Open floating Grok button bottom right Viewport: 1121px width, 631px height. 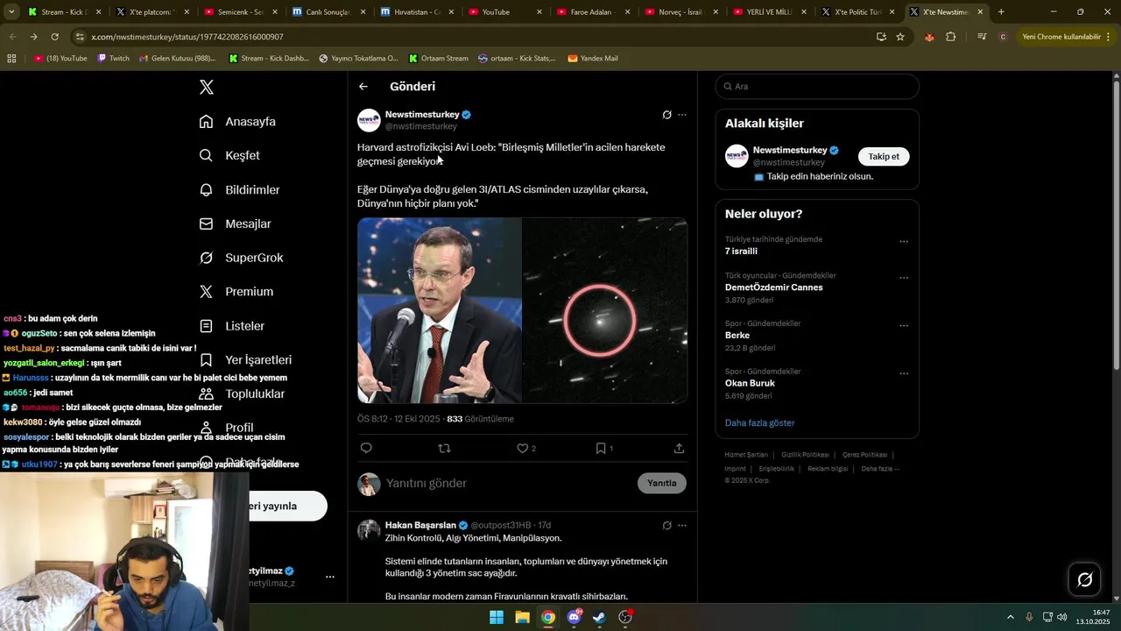(1084, 579)
